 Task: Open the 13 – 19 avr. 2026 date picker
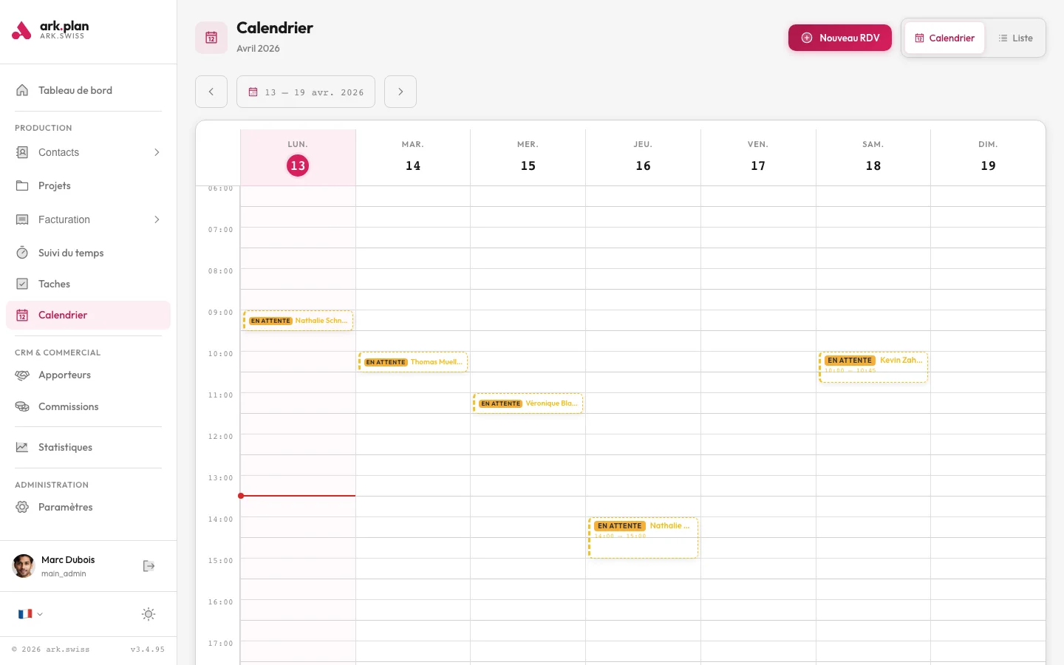[x=306, y=92]
